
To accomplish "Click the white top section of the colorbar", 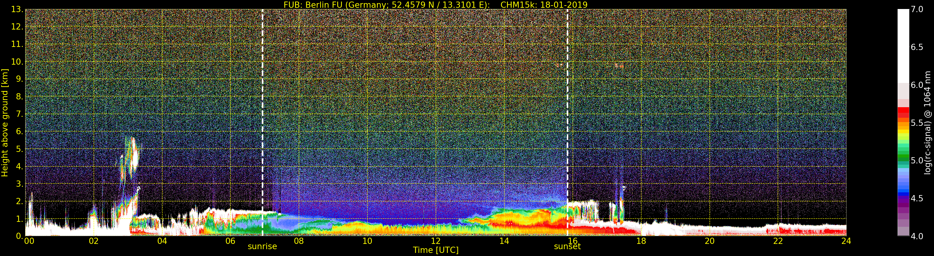I will (903, 46).
